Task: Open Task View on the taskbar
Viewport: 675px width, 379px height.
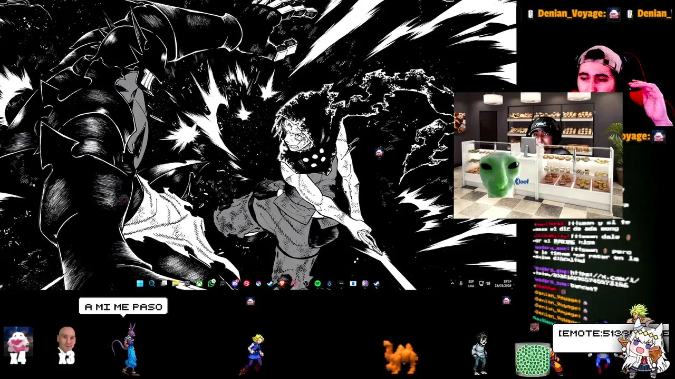Action: [163, 283]
